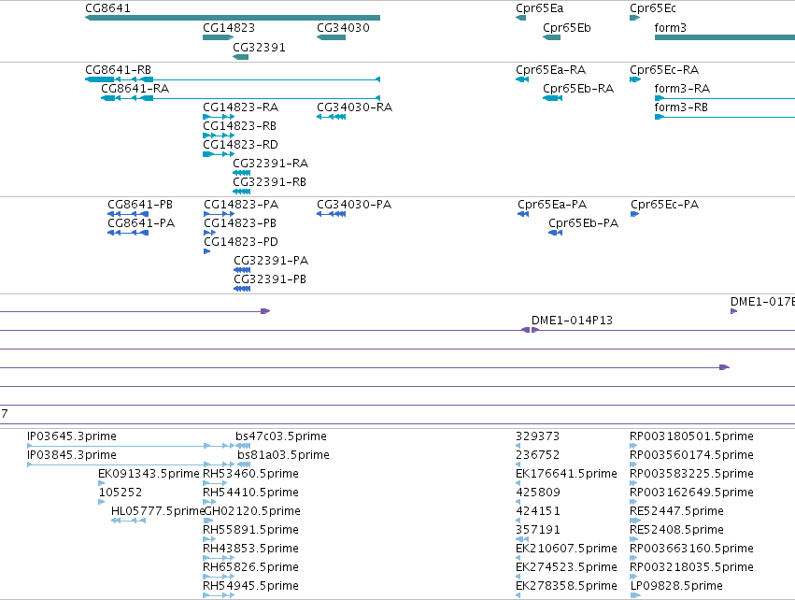Click feature 236752
Image resolution: width=795 pixels, height=600 pixels.
[518, 464]
